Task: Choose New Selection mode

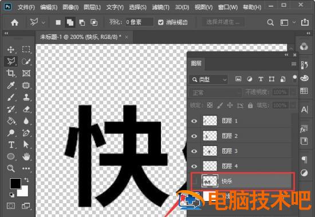Action: (58, 22)
